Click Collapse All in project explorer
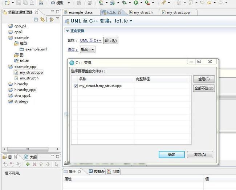Viewport: 236px width, 190px height. (36, 19)
